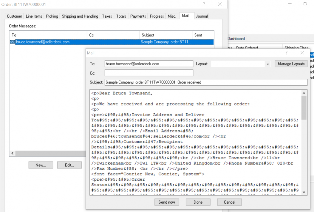The height and width of the screenshot is (212, 314).
Task: Click the help question mark in Order window
Action: [x=204, y=4]
